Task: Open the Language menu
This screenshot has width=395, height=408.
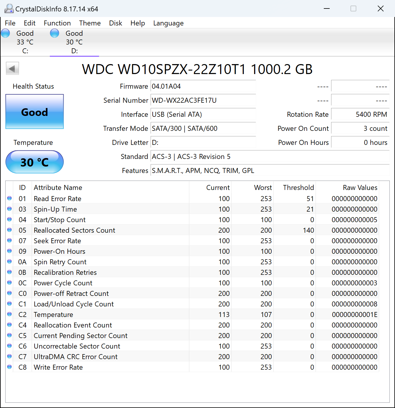Action: coord(168,23)
